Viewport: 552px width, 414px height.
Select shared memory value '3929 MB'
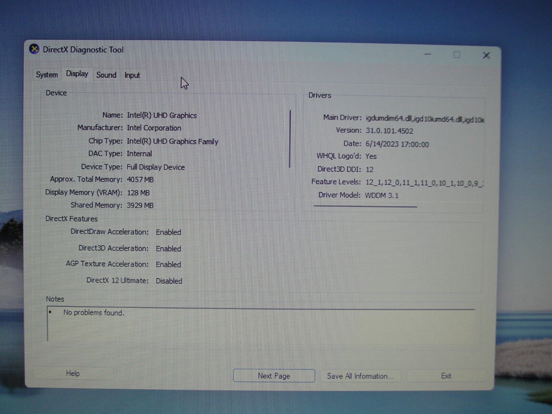click(140, 206)
